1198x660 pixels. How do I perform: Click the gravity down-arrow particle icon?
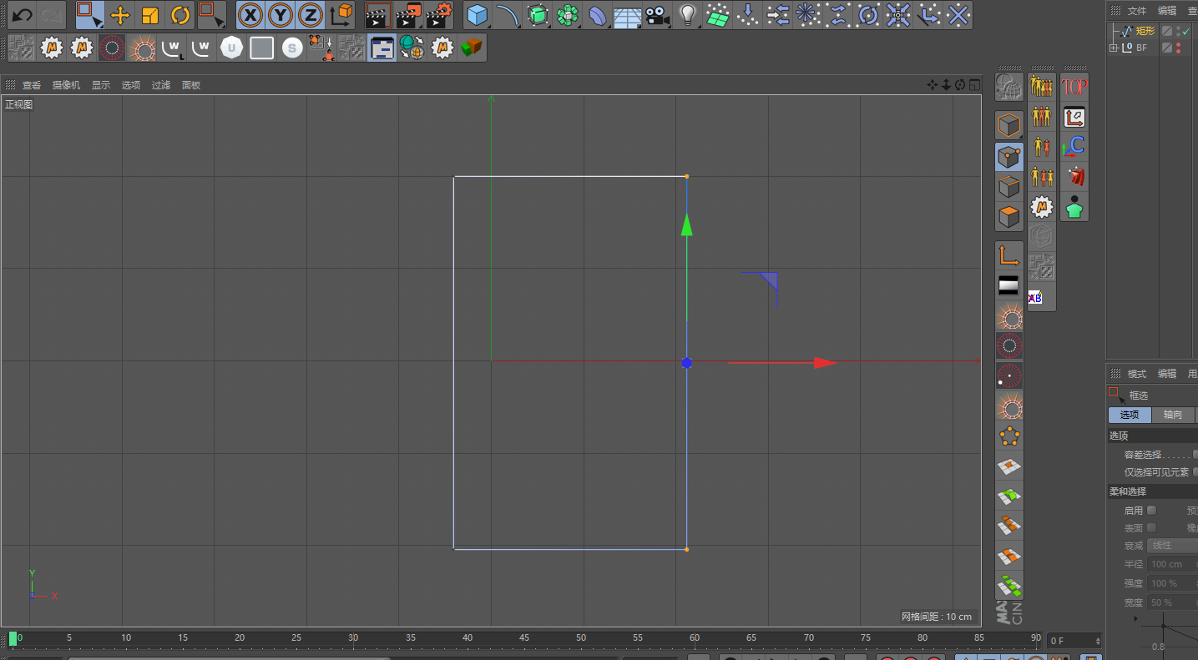pos(749,15)
